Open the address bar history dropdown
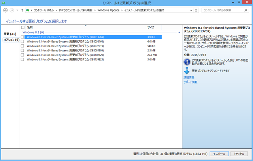This screenshot has height=161, width=253. pos(191,10)
